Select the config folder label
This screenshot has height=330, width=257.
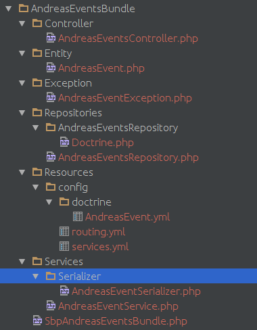click(x=73, y=187)
